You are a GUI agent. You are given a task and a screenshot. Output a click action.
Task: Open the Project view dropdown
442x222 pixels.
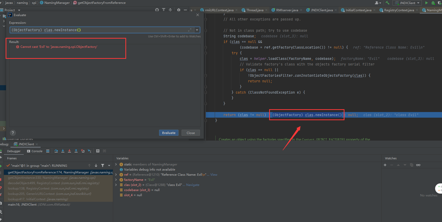point(19,10)
